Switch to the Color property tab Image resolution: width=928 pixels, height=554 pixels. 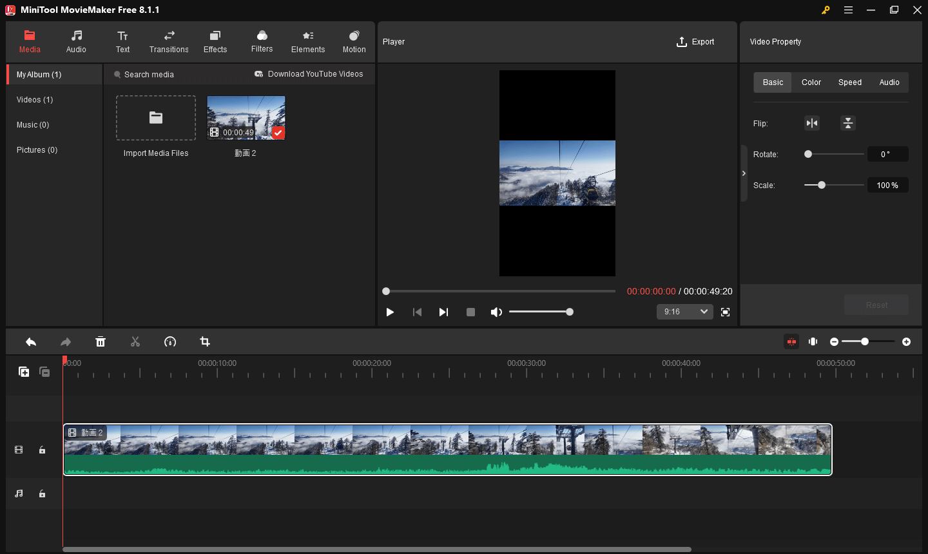(x=811, y=82)
